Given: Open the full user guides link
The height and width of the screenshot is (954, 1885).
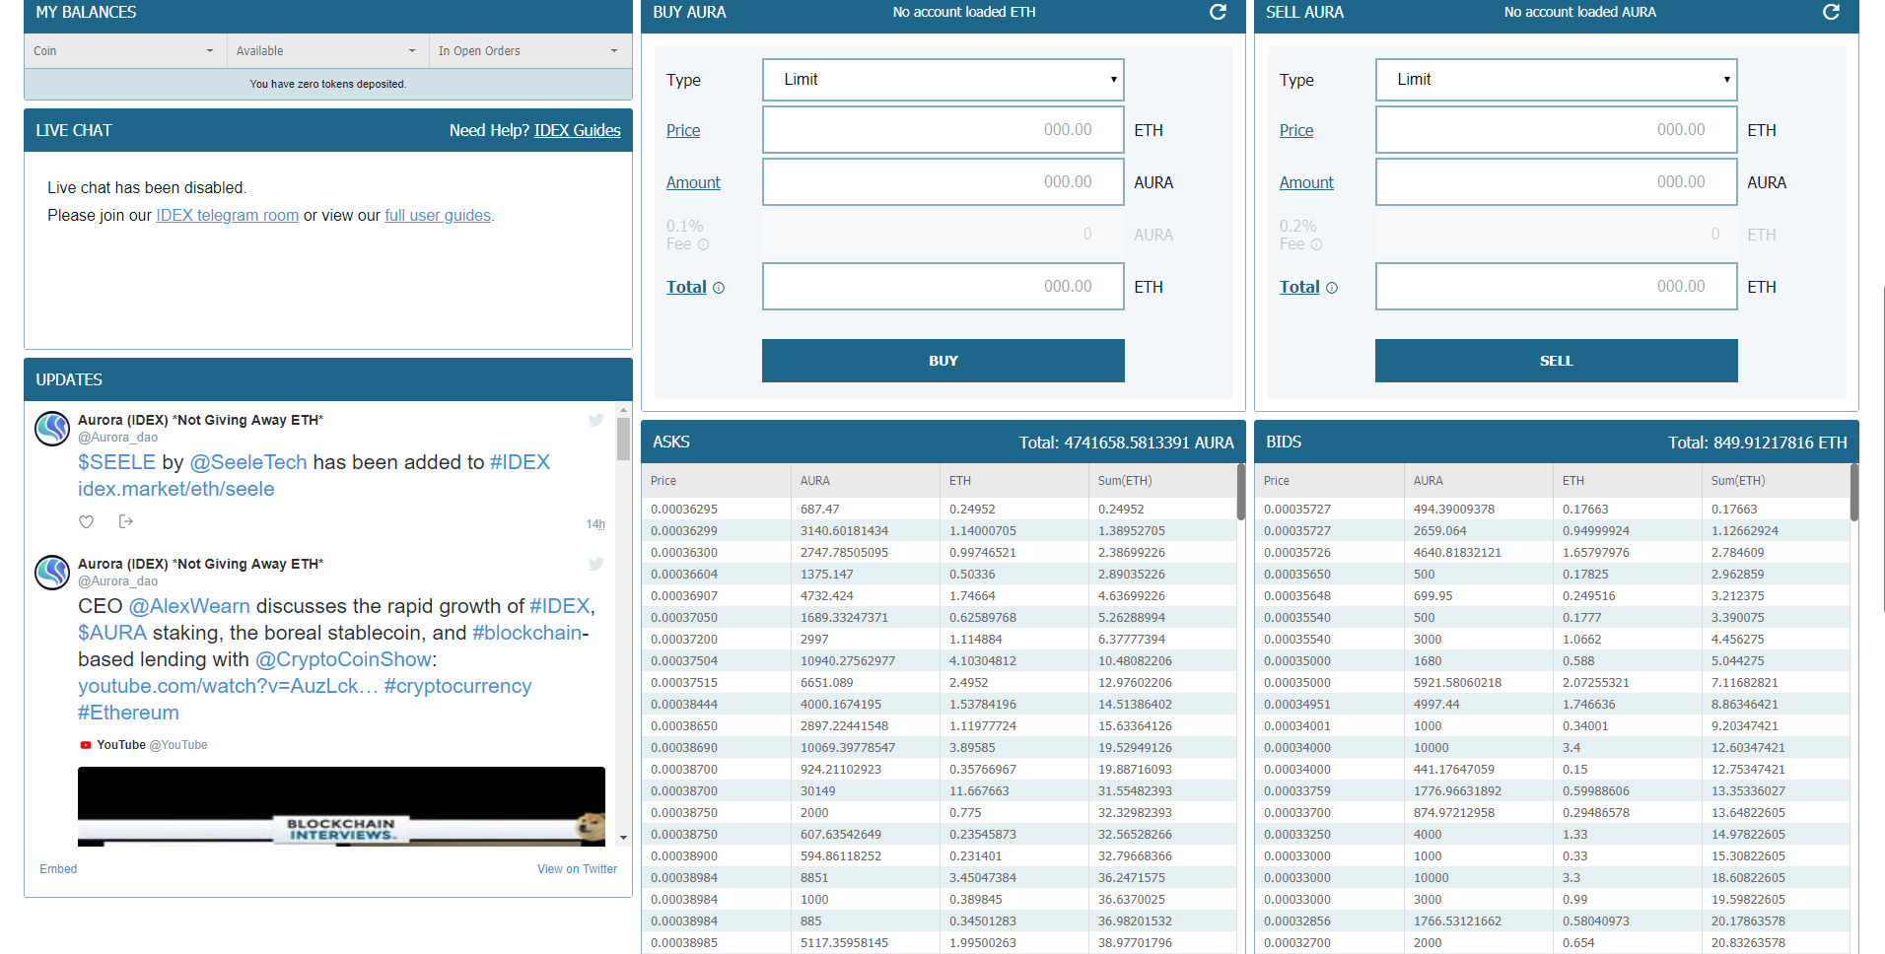Looking at the screenshot, I should click(438, 215).
